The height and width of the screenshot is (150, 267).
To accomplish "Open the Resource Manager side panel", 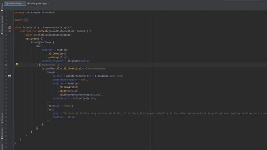I will click(2, 25).
